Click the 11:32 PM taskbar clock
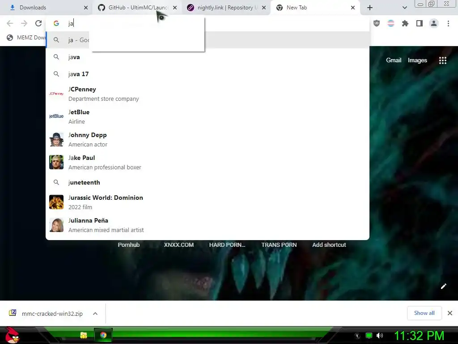This screenshot has width=458, height=344. click(419, 336)
